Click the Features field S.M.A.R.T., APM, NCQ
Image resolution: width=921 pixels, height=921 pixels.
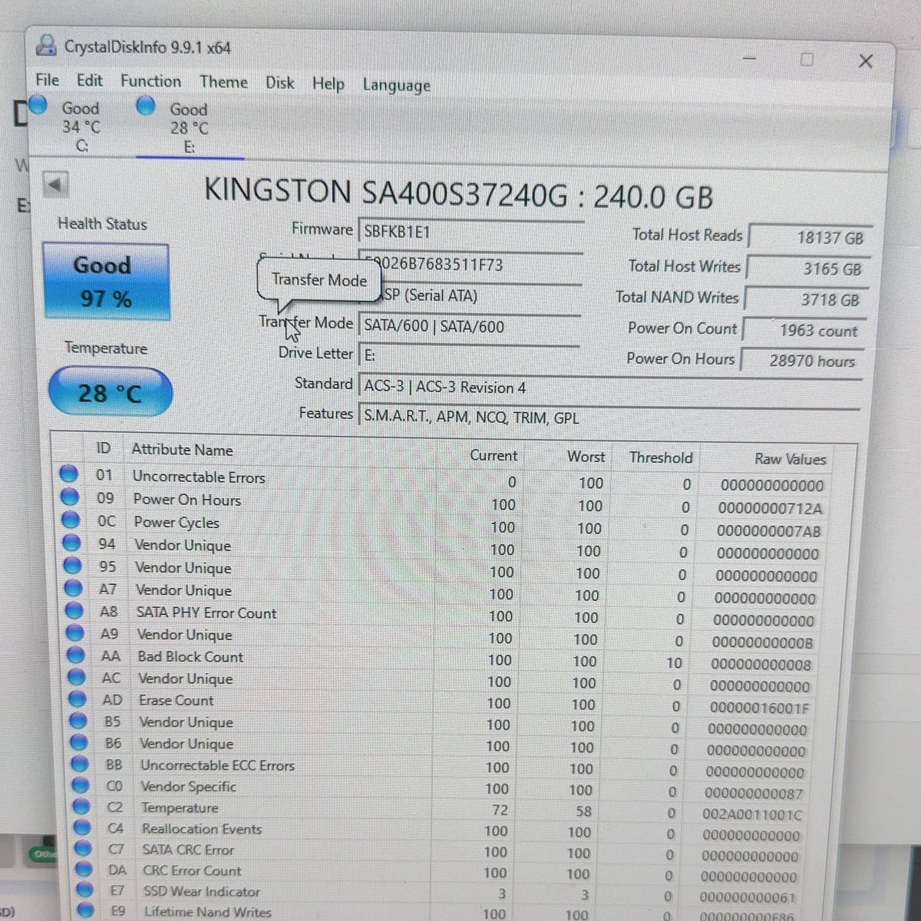609,418
